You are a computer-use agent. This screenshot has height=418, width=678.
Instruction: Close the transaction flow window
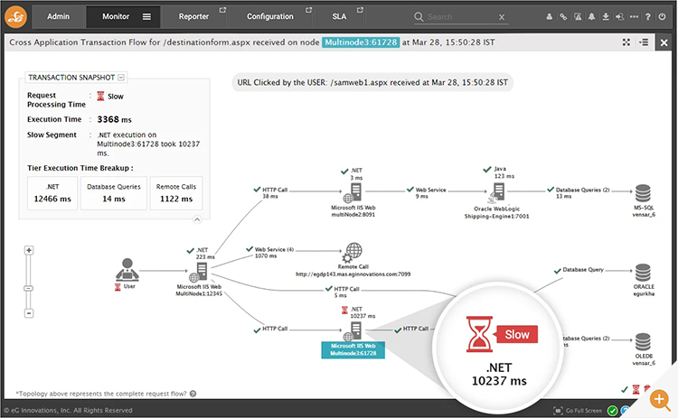click(664, 42)
